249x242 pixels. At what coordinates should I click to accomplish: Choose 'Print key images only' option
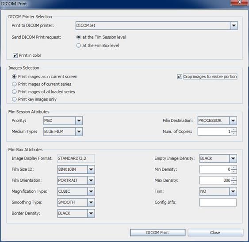tap(14, 99)
